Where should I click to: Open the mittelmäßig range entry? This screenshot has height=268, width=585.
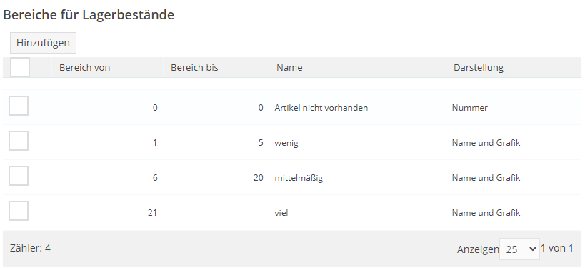[x=299, y=178]
